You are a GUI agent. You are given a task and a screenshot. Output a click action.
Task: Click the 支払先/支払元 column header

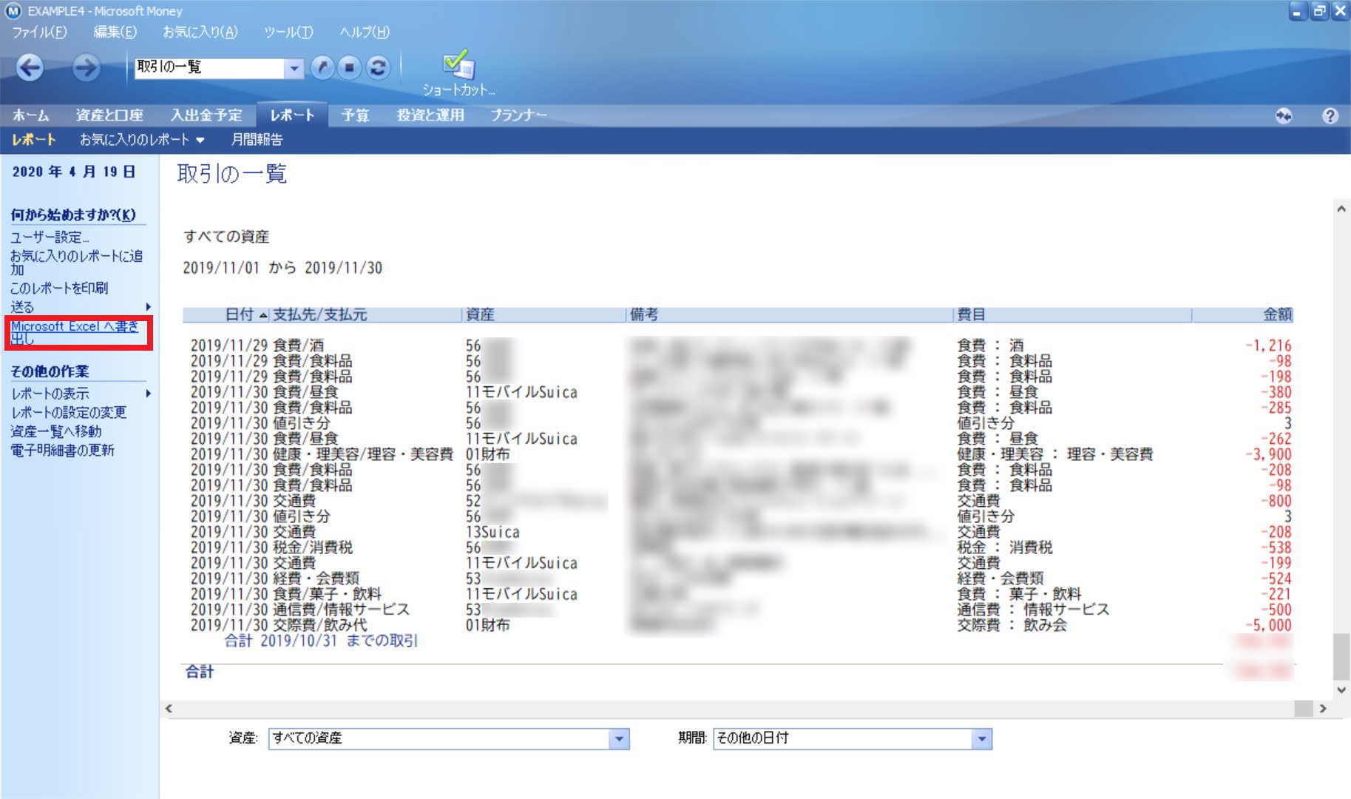319,314
